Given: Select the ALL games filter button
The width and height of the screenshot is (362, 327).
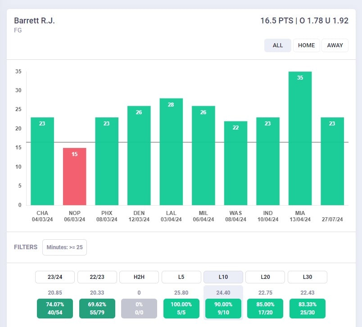Looking at the screenshot, I should click(x=277, y=45).
